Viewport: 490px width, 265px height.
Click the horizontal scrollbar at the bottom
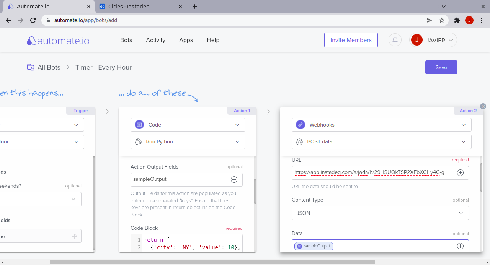click(212, 262)
